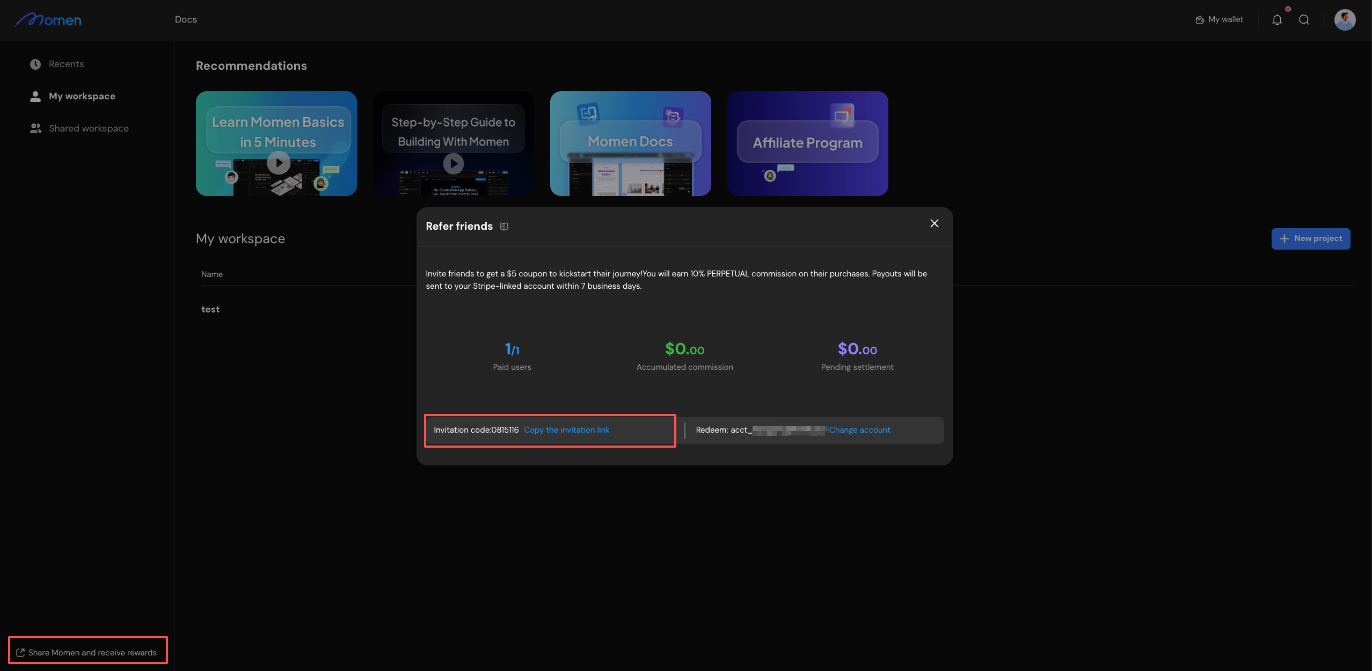
Task: Play the Learn Momen Basics video
Action: point(279,163)
